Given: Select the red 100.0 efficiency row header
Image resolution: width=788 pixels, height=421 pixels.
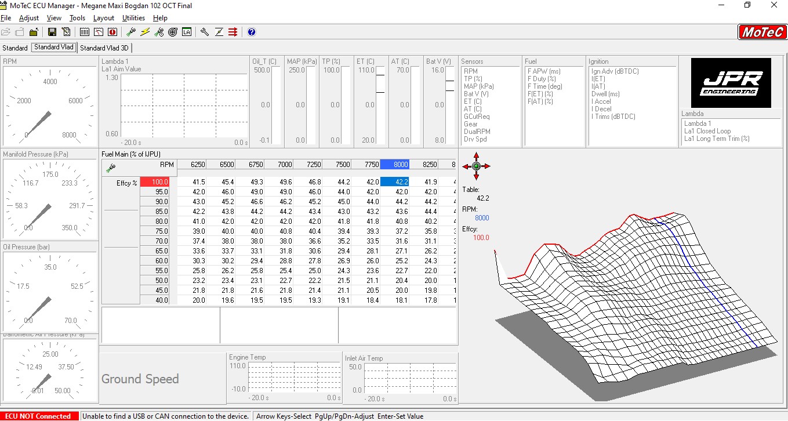Looking at the screenshot, I should click(154, 182).
